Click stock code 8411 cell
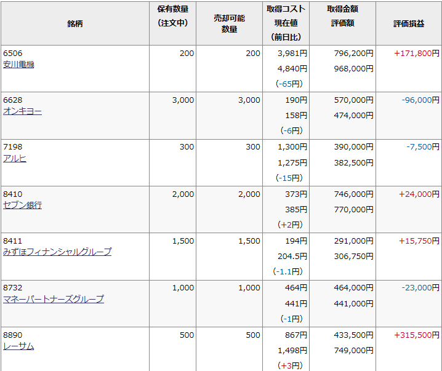 [12, 241]
